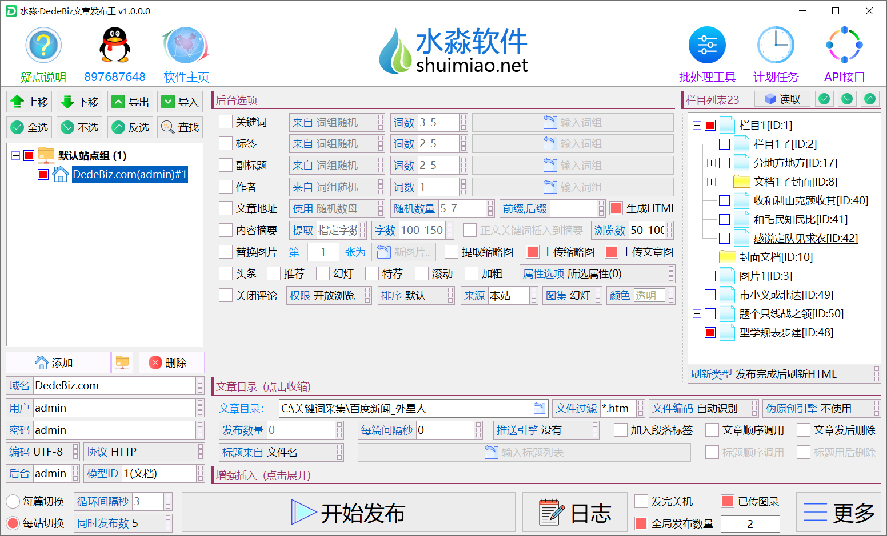
Task: Click the 导入 import button
Action: (180, 102)
